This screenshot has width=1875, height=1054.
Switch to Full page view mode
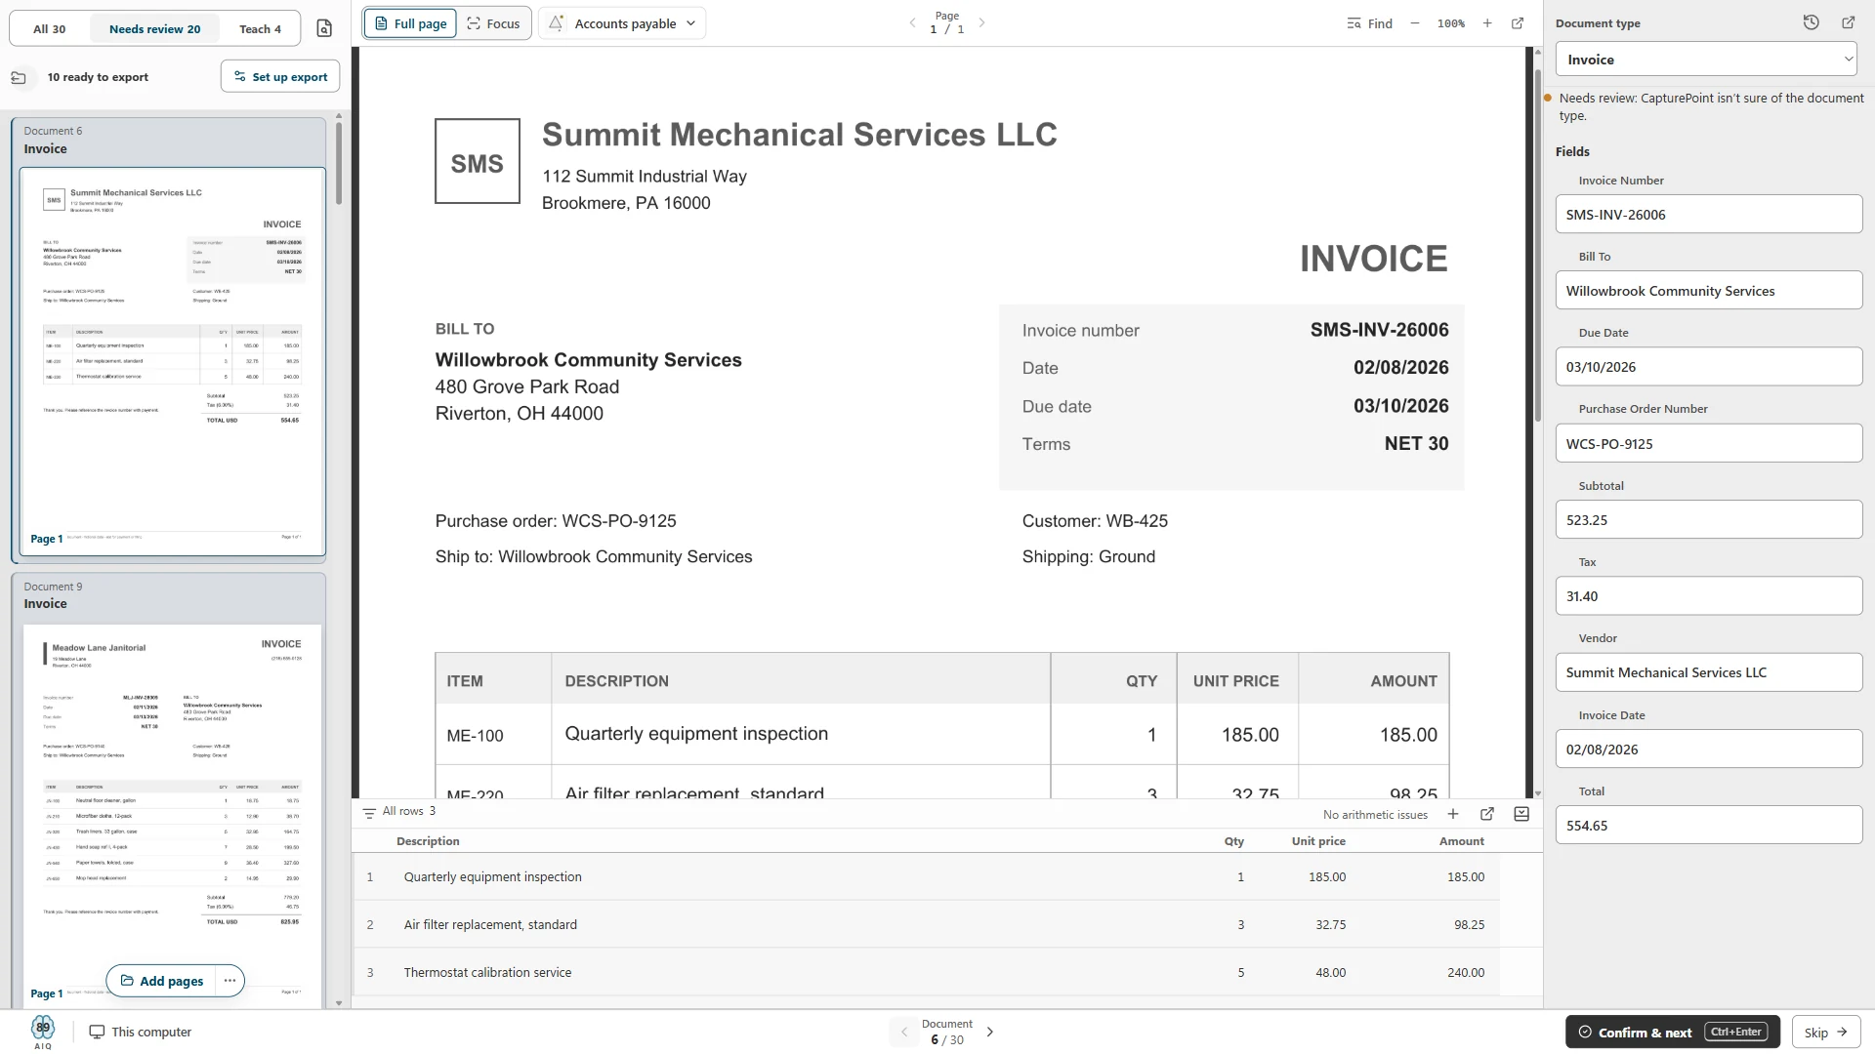point(410,23)
